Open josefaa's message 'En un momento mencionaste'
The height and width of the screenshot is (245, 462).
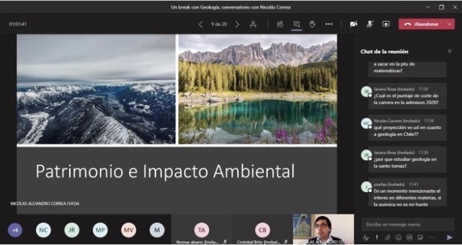(x=408, y=192)
